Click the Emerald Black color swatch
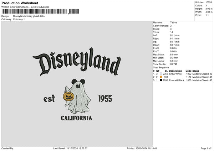This screenshot has width=214, height=151. (x=161, y=80)
